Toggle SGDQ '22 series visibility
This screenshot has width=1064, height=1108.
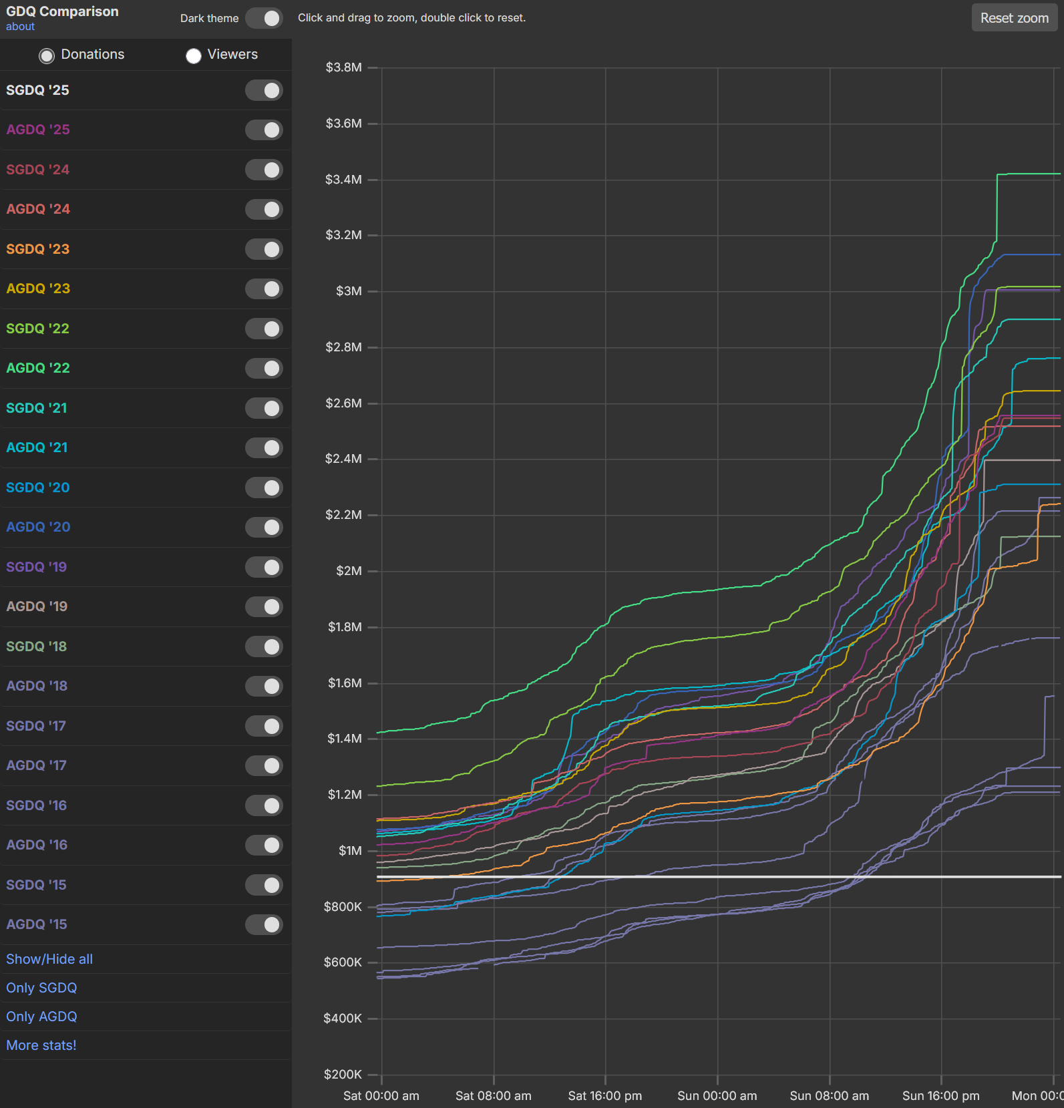[264, 329]
